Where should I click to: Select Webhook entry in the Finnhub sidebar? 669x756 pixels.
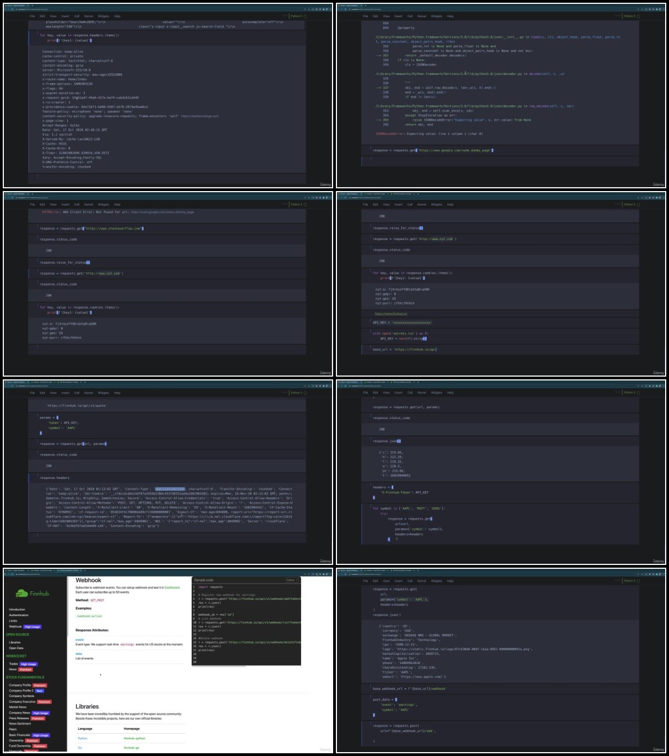tap(15, 627)
